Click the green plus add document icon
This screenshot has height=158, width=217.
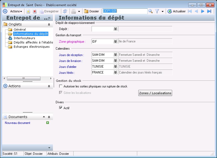(x=48, y=123)
